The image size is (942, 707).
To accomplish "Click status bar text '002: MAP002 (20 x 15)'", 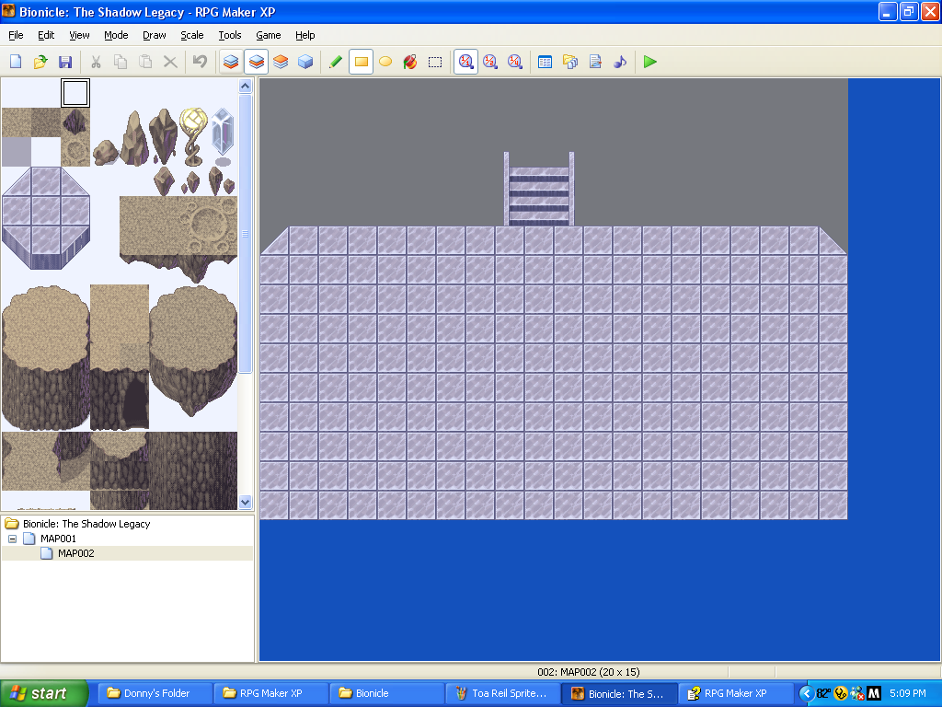I will pos(588,671).
